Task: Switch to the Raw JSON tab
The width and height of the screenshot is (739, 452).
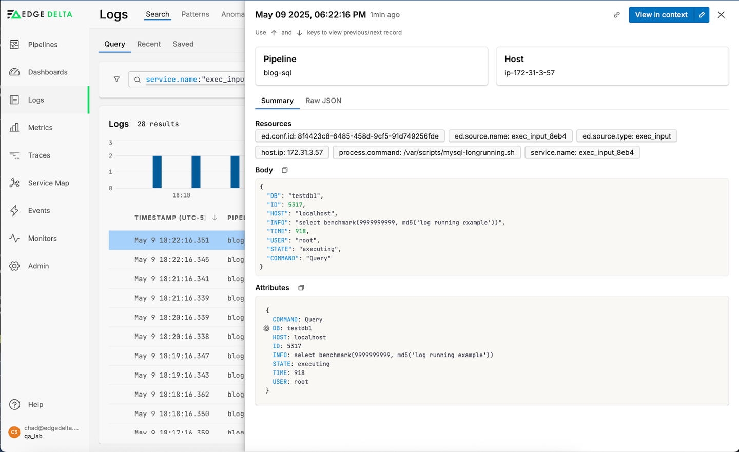Action: click(323, 101)
